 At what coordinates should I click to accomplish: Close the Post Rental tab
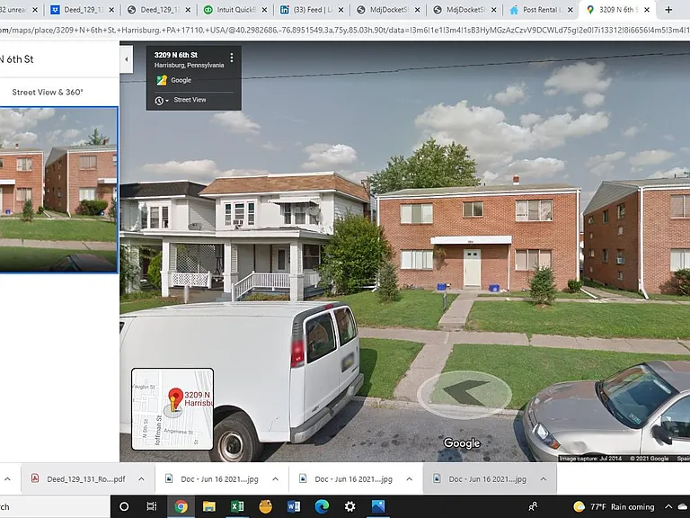571,10
